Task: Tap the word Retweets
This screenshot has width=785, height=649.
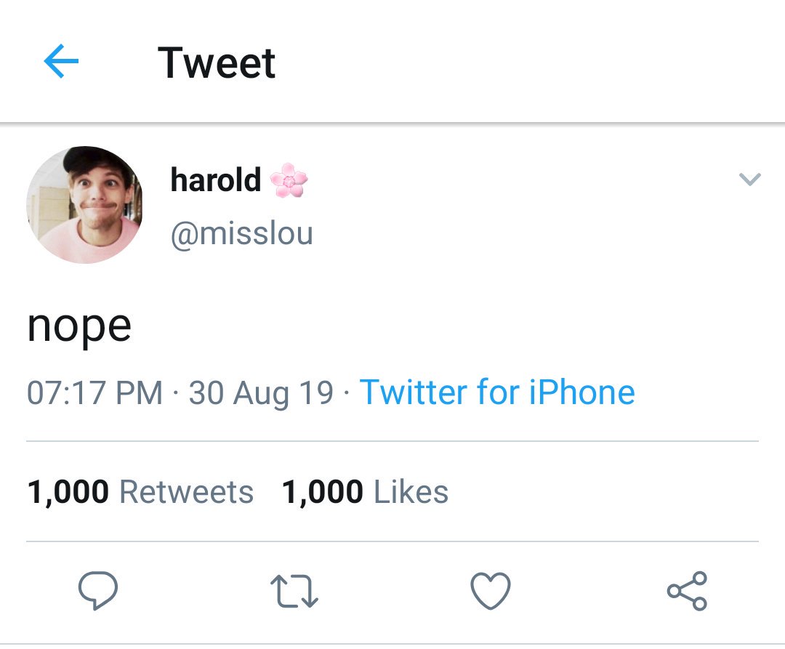Action: click(x=186, y=491)
